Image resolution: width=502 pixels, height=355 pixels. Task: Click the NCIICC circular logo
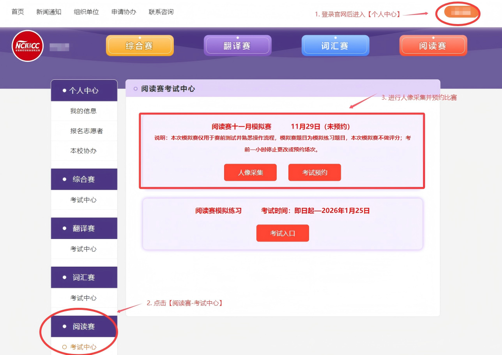[27, 47]
